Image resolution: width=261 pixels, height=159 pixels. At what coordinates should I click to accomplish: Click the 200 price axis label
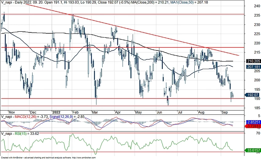(257, 80)
